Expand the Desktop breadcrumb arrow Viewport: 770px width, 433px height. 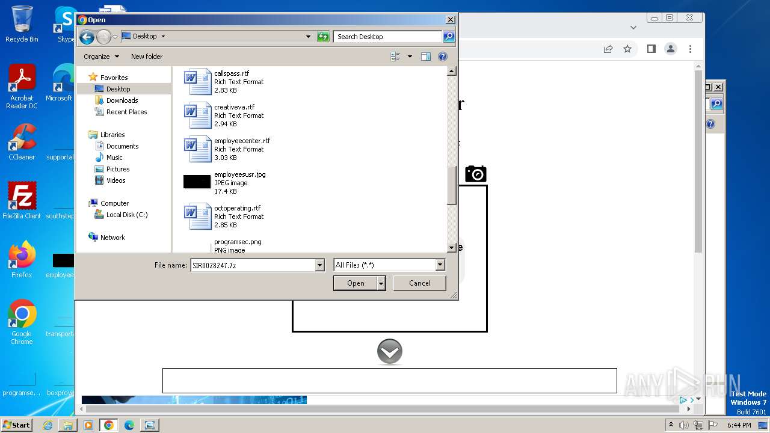[x=163, y=36]
